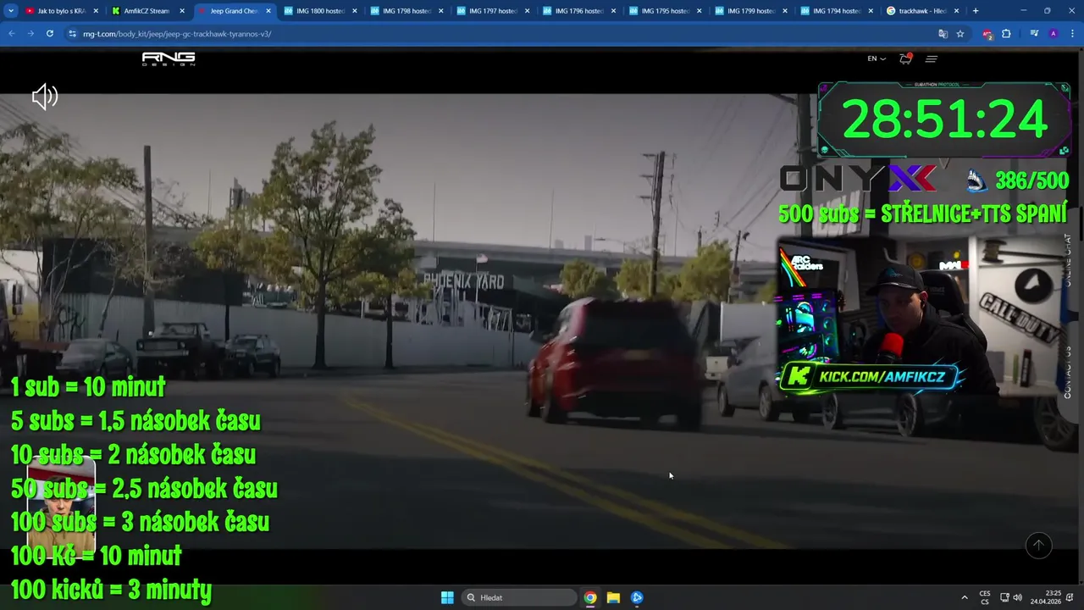Screen dimensions: 1084x610
Task: Close the AmfikCZ Stream tab
Action: click(x=182, y=11)
